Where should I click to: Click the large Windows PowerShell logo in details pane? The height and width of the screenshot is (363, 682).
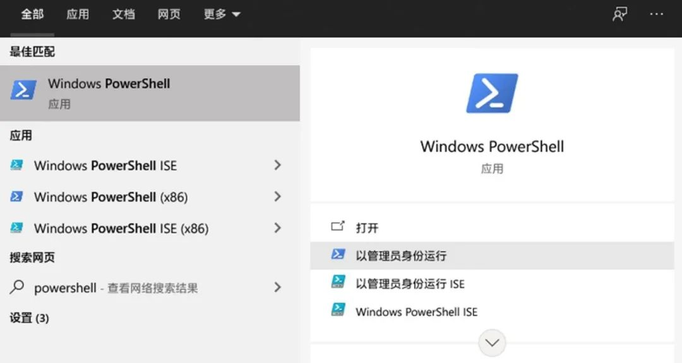click(492, 93)
